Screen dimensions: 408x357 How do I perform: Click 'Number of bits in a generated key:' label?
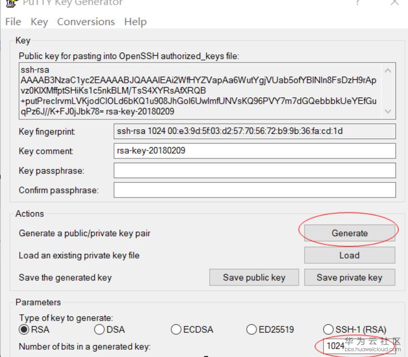coord(85,347)
